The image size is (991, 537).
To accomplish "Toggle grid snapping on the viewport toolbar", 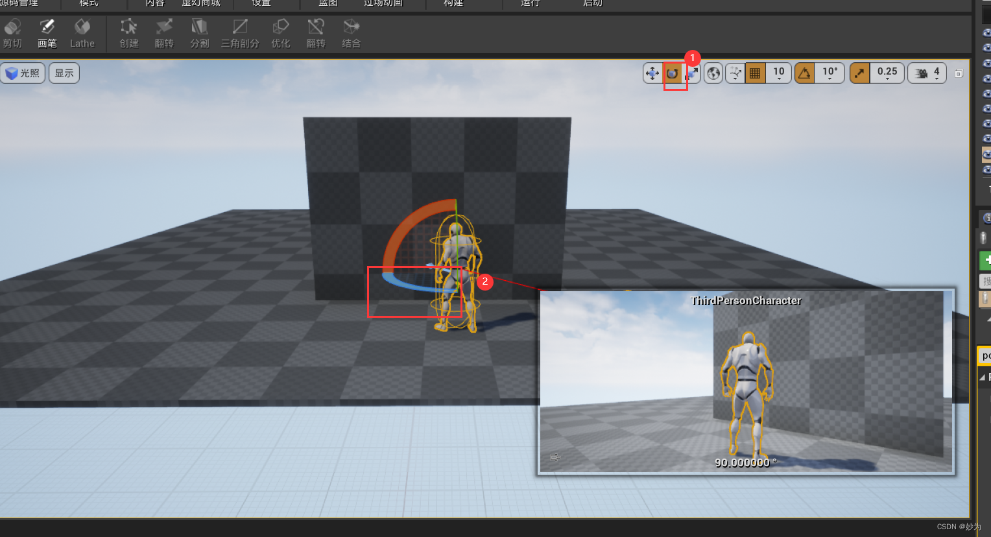I will (755, 73).
